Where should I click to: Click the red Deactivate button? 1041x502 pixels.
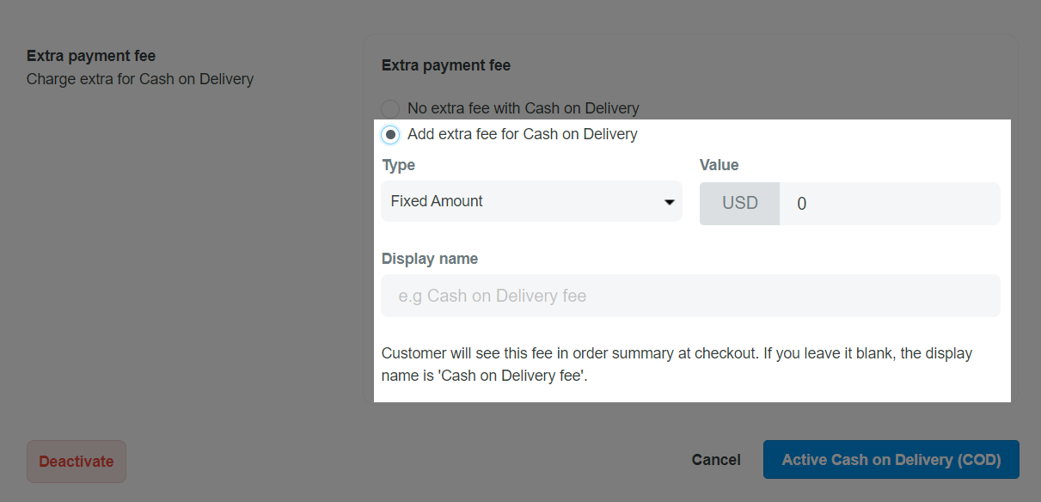pyautogui.click(x=77, y=462)
